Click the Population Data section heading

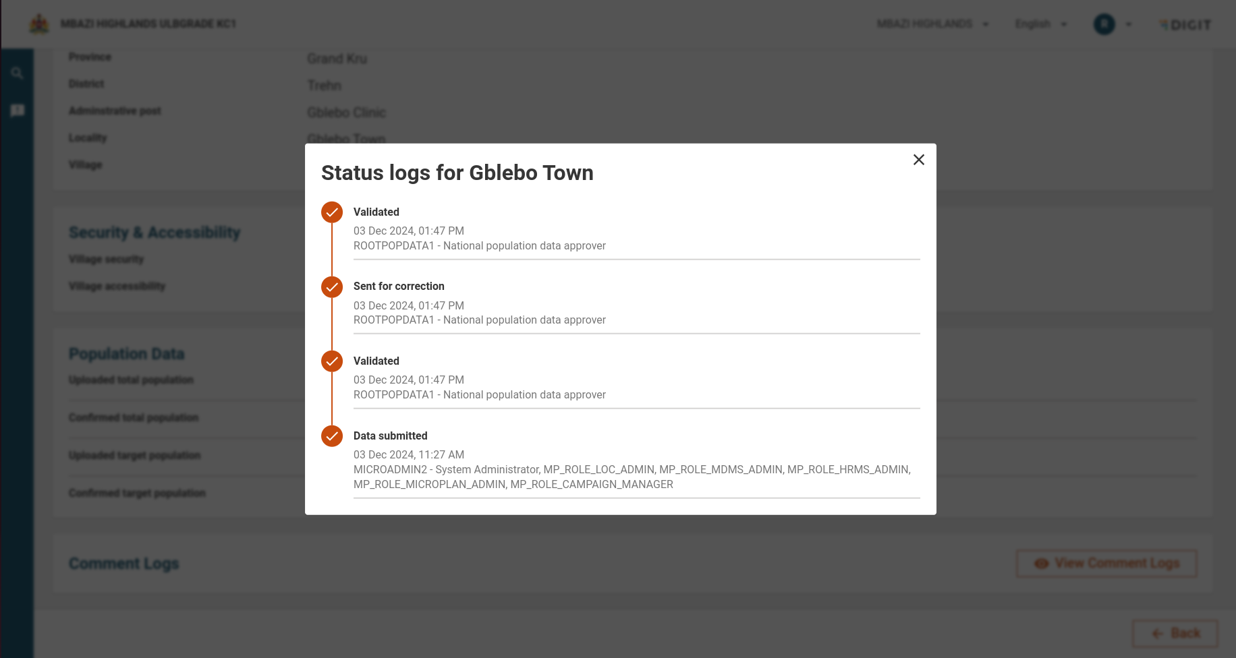127,354
